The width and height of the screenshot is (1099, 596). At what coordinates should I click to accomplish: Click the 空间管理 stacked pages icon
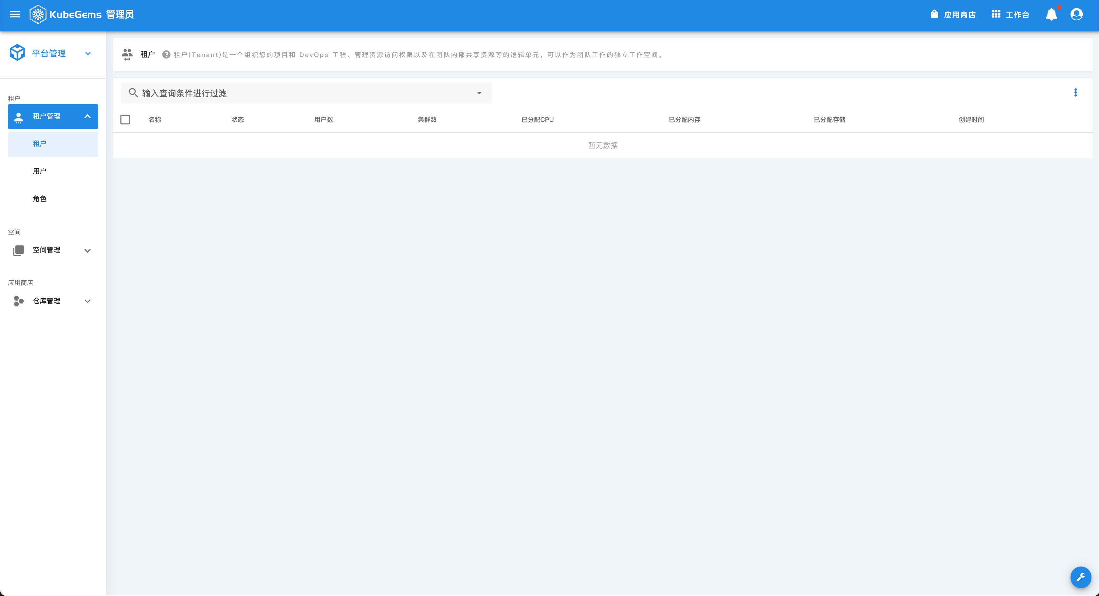click(x=18, y=251)
